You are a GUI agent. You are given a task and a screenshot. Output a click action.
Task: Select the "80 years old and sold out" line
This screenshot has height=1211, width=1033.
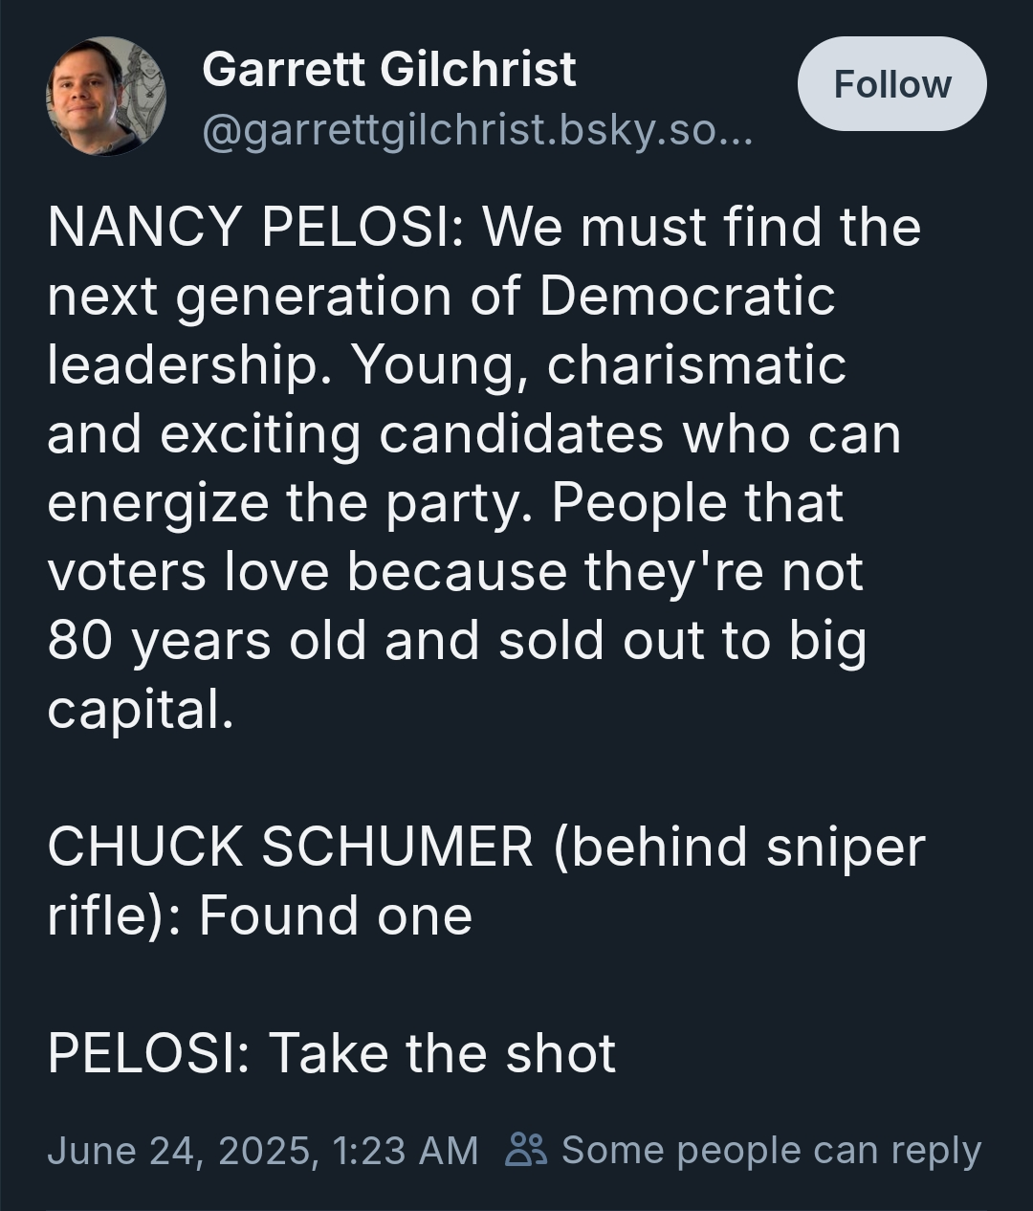(x=456, y=641)
